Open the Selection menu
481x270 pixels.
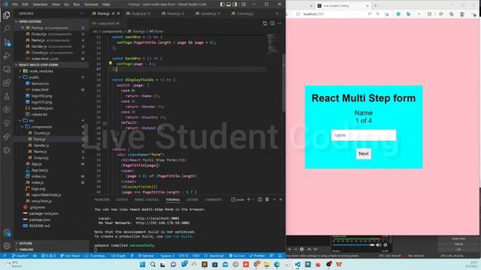[40, 4]
